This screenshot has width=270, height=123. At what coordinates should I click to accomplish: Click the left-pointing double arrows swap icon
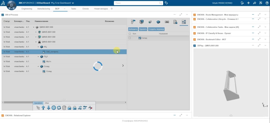coord(85,108)
